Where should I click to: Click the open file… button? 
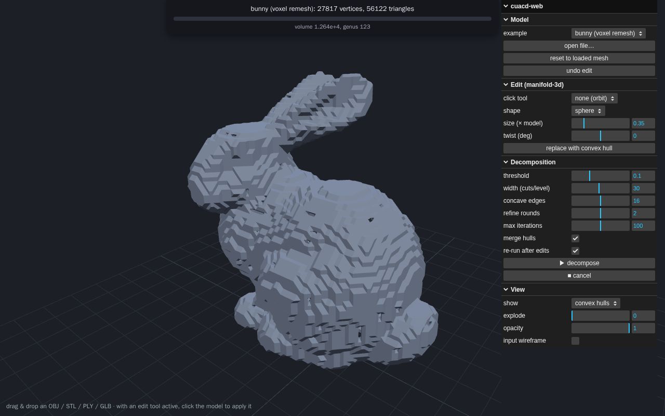pos(579,46)
